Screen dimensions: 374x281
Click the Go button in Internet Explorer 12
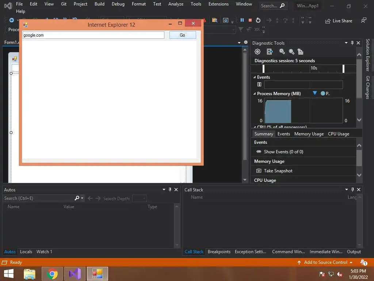click(x=183, y=35)
